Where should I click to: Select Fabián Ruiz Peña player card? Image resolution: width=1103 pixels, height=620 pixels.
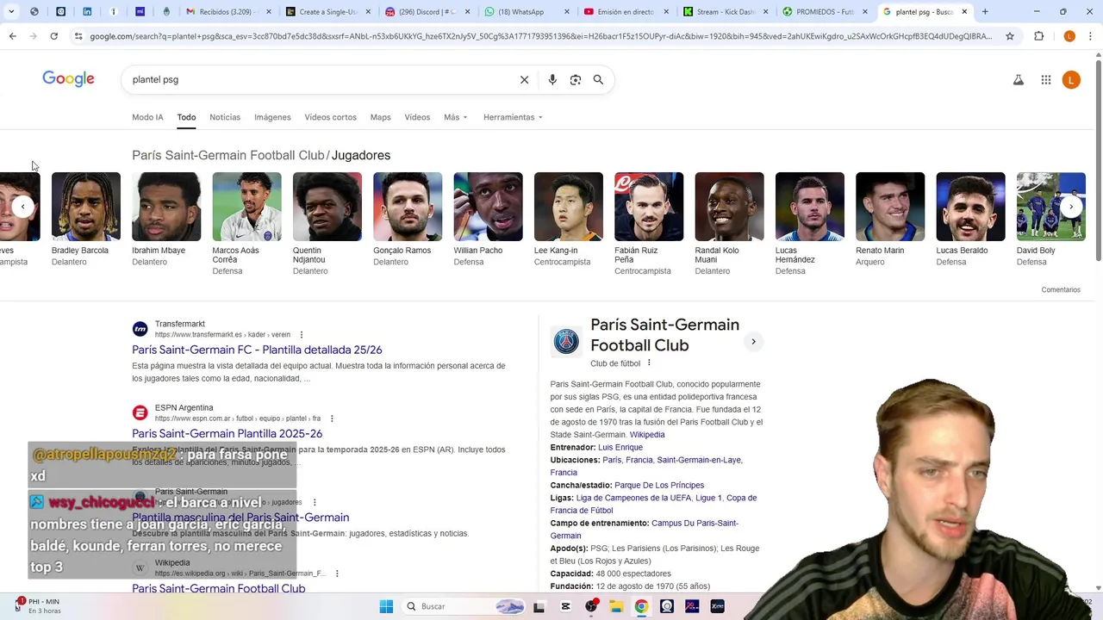coord(649,224)
